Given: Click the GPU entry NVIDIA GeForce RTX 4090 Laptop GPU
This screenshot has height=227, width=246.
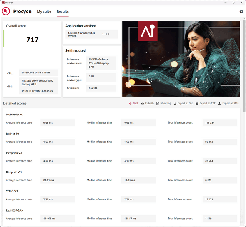Looking at the screenshot, I should tap(37, 82).
